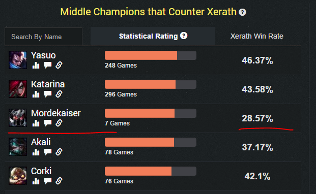Image resolution: width=316 pixels, height=194 pixels.
Task: Open Mordekaiser's stats bar-chart icon
Action: pos(36,123)
